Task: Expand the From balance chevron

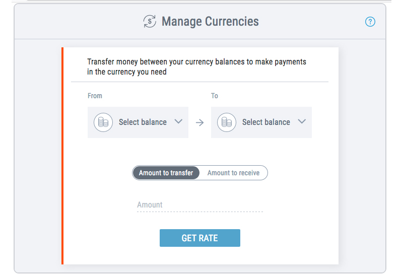Action: coord(178,121)
